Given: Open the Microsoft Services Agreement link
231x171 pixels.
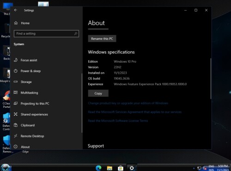Looking at the screenshot, I should (135, 112).
